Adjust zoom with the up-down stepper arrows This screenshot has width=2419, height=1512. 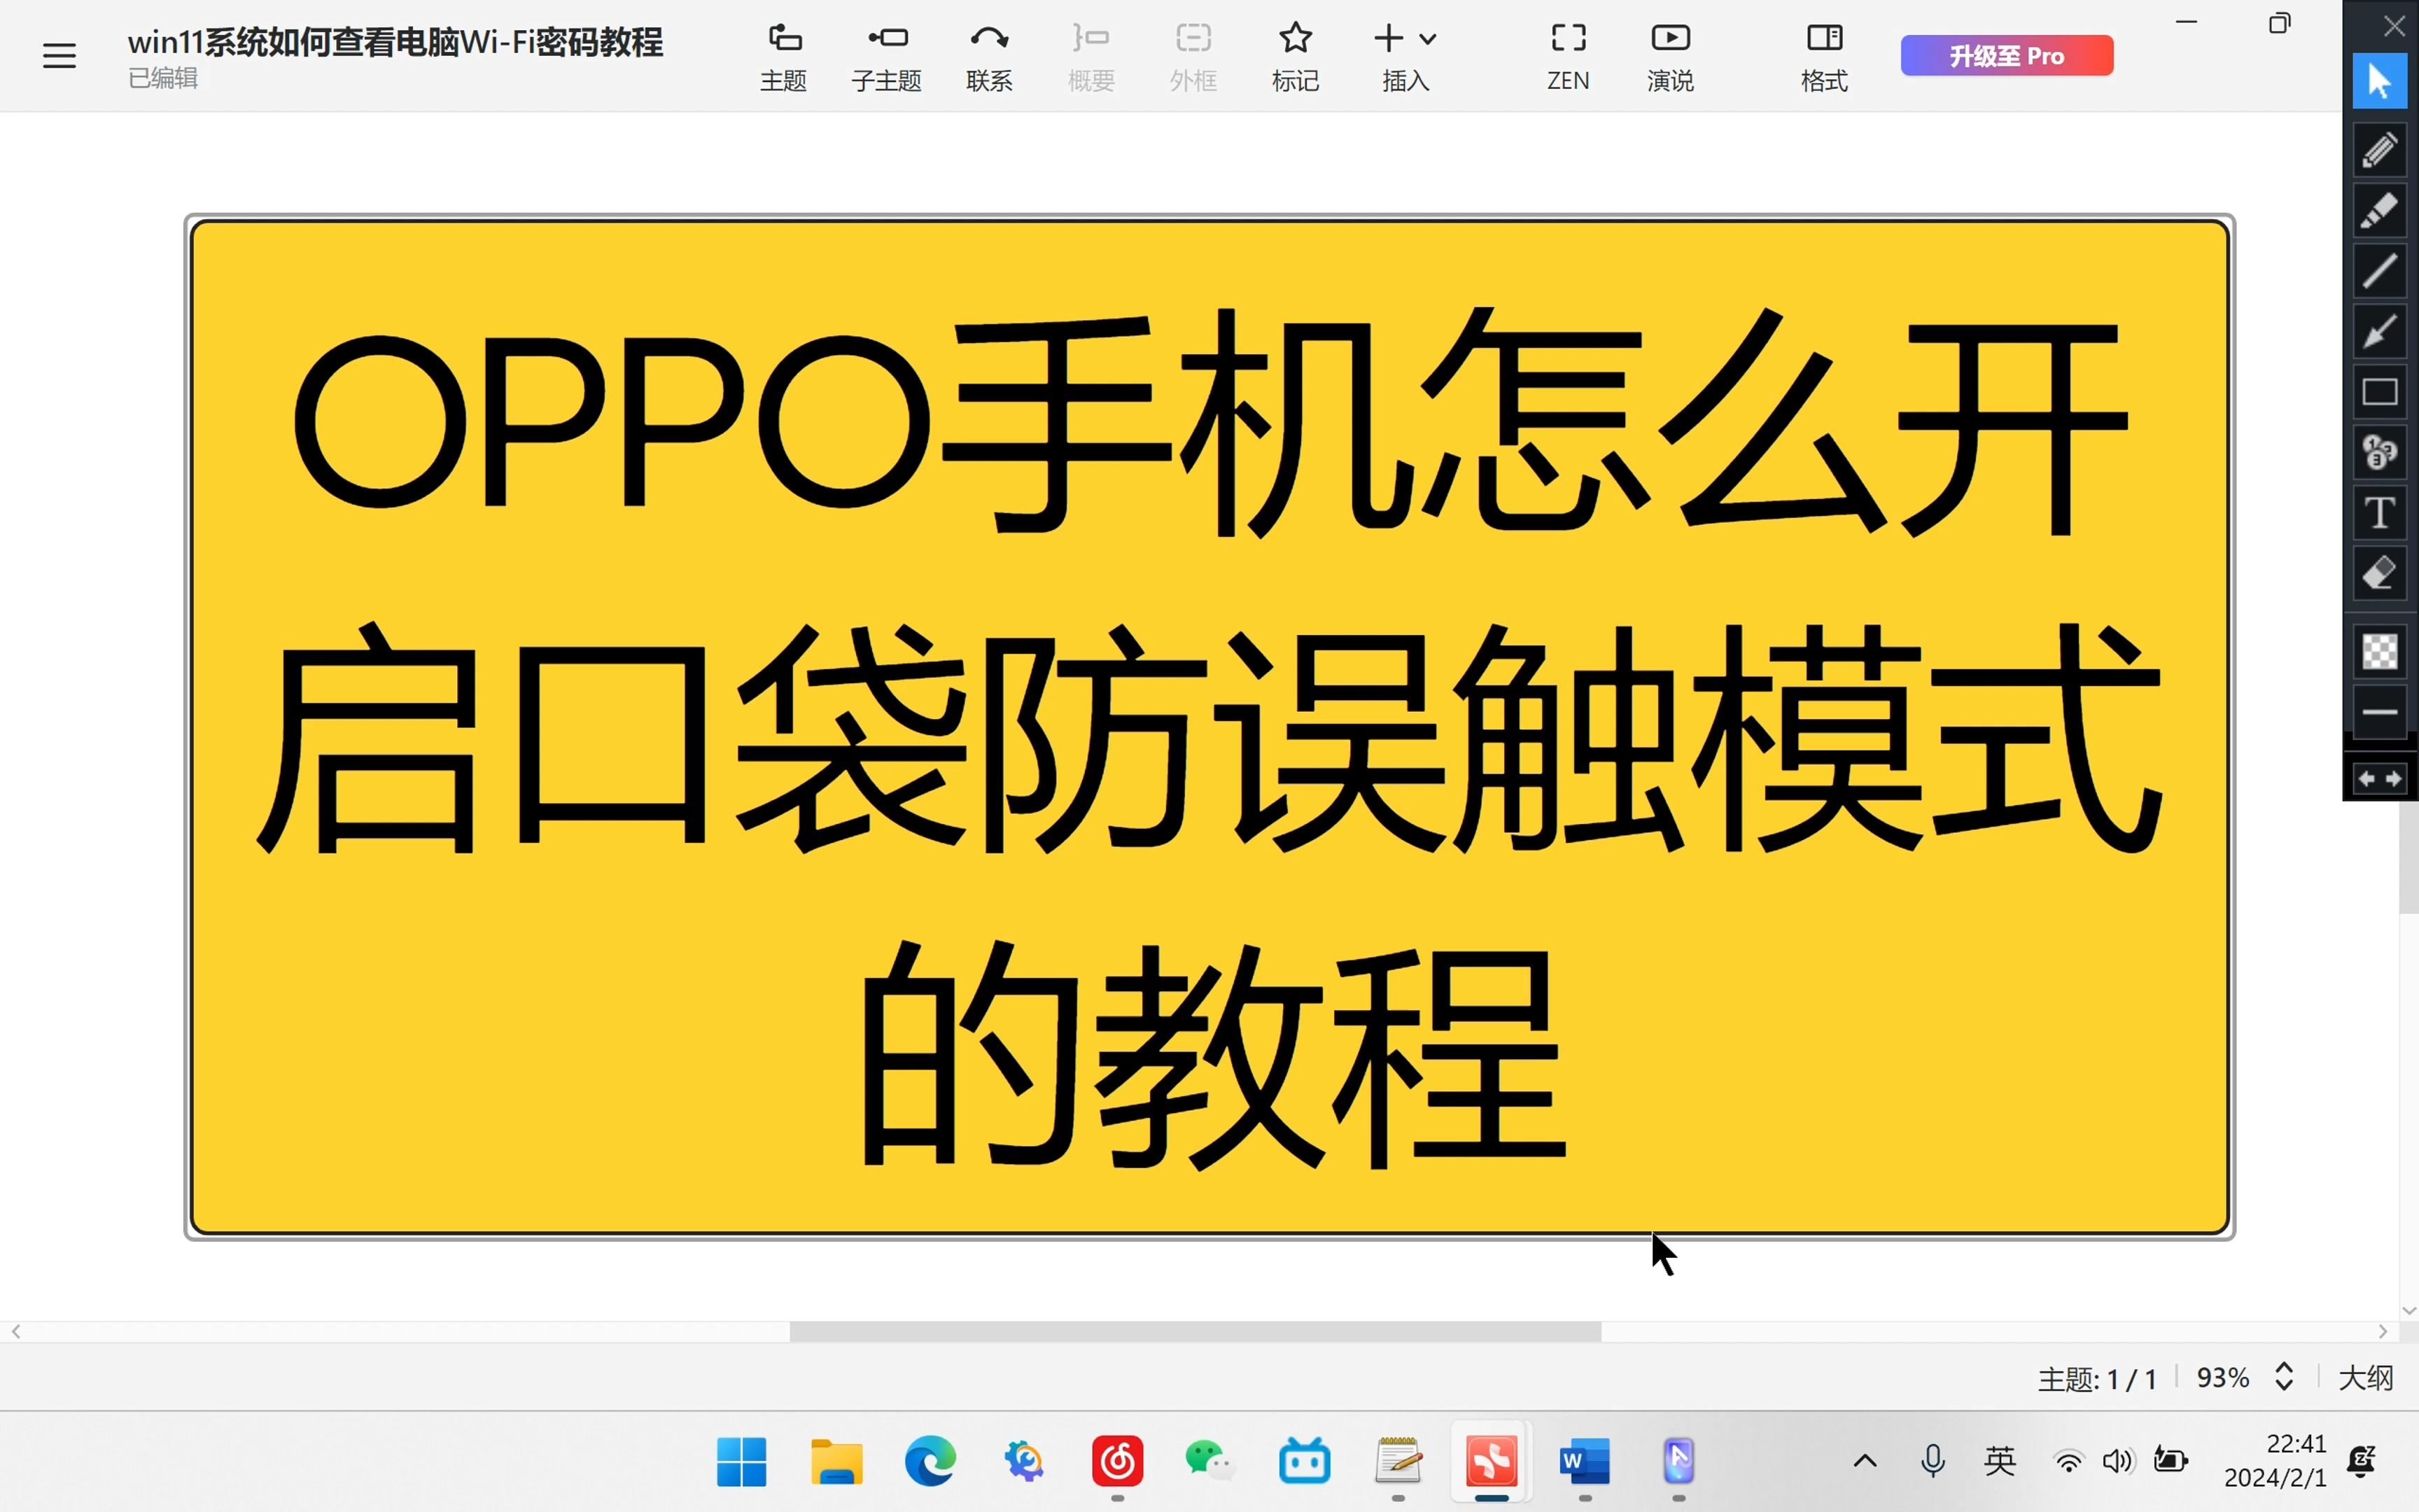pos(2283,1377)
